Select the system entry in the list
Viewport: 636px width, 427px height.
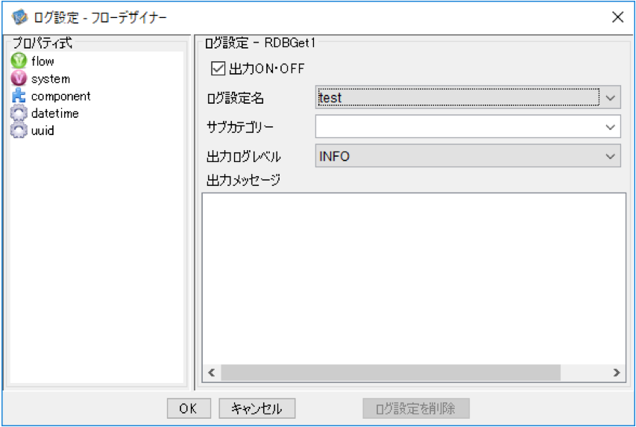click(51, 79)
